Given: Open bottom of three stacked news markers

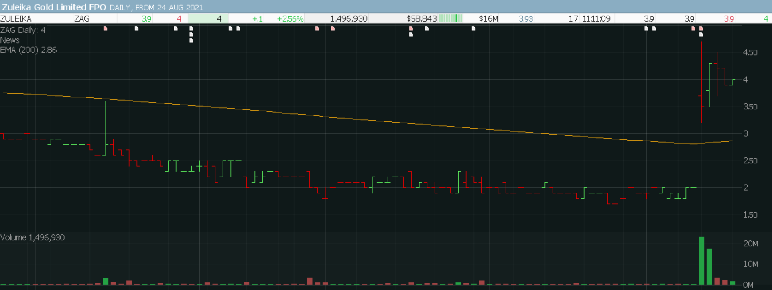Looking at the screenshot, I should pyautogui.click(x=191, y=40).
